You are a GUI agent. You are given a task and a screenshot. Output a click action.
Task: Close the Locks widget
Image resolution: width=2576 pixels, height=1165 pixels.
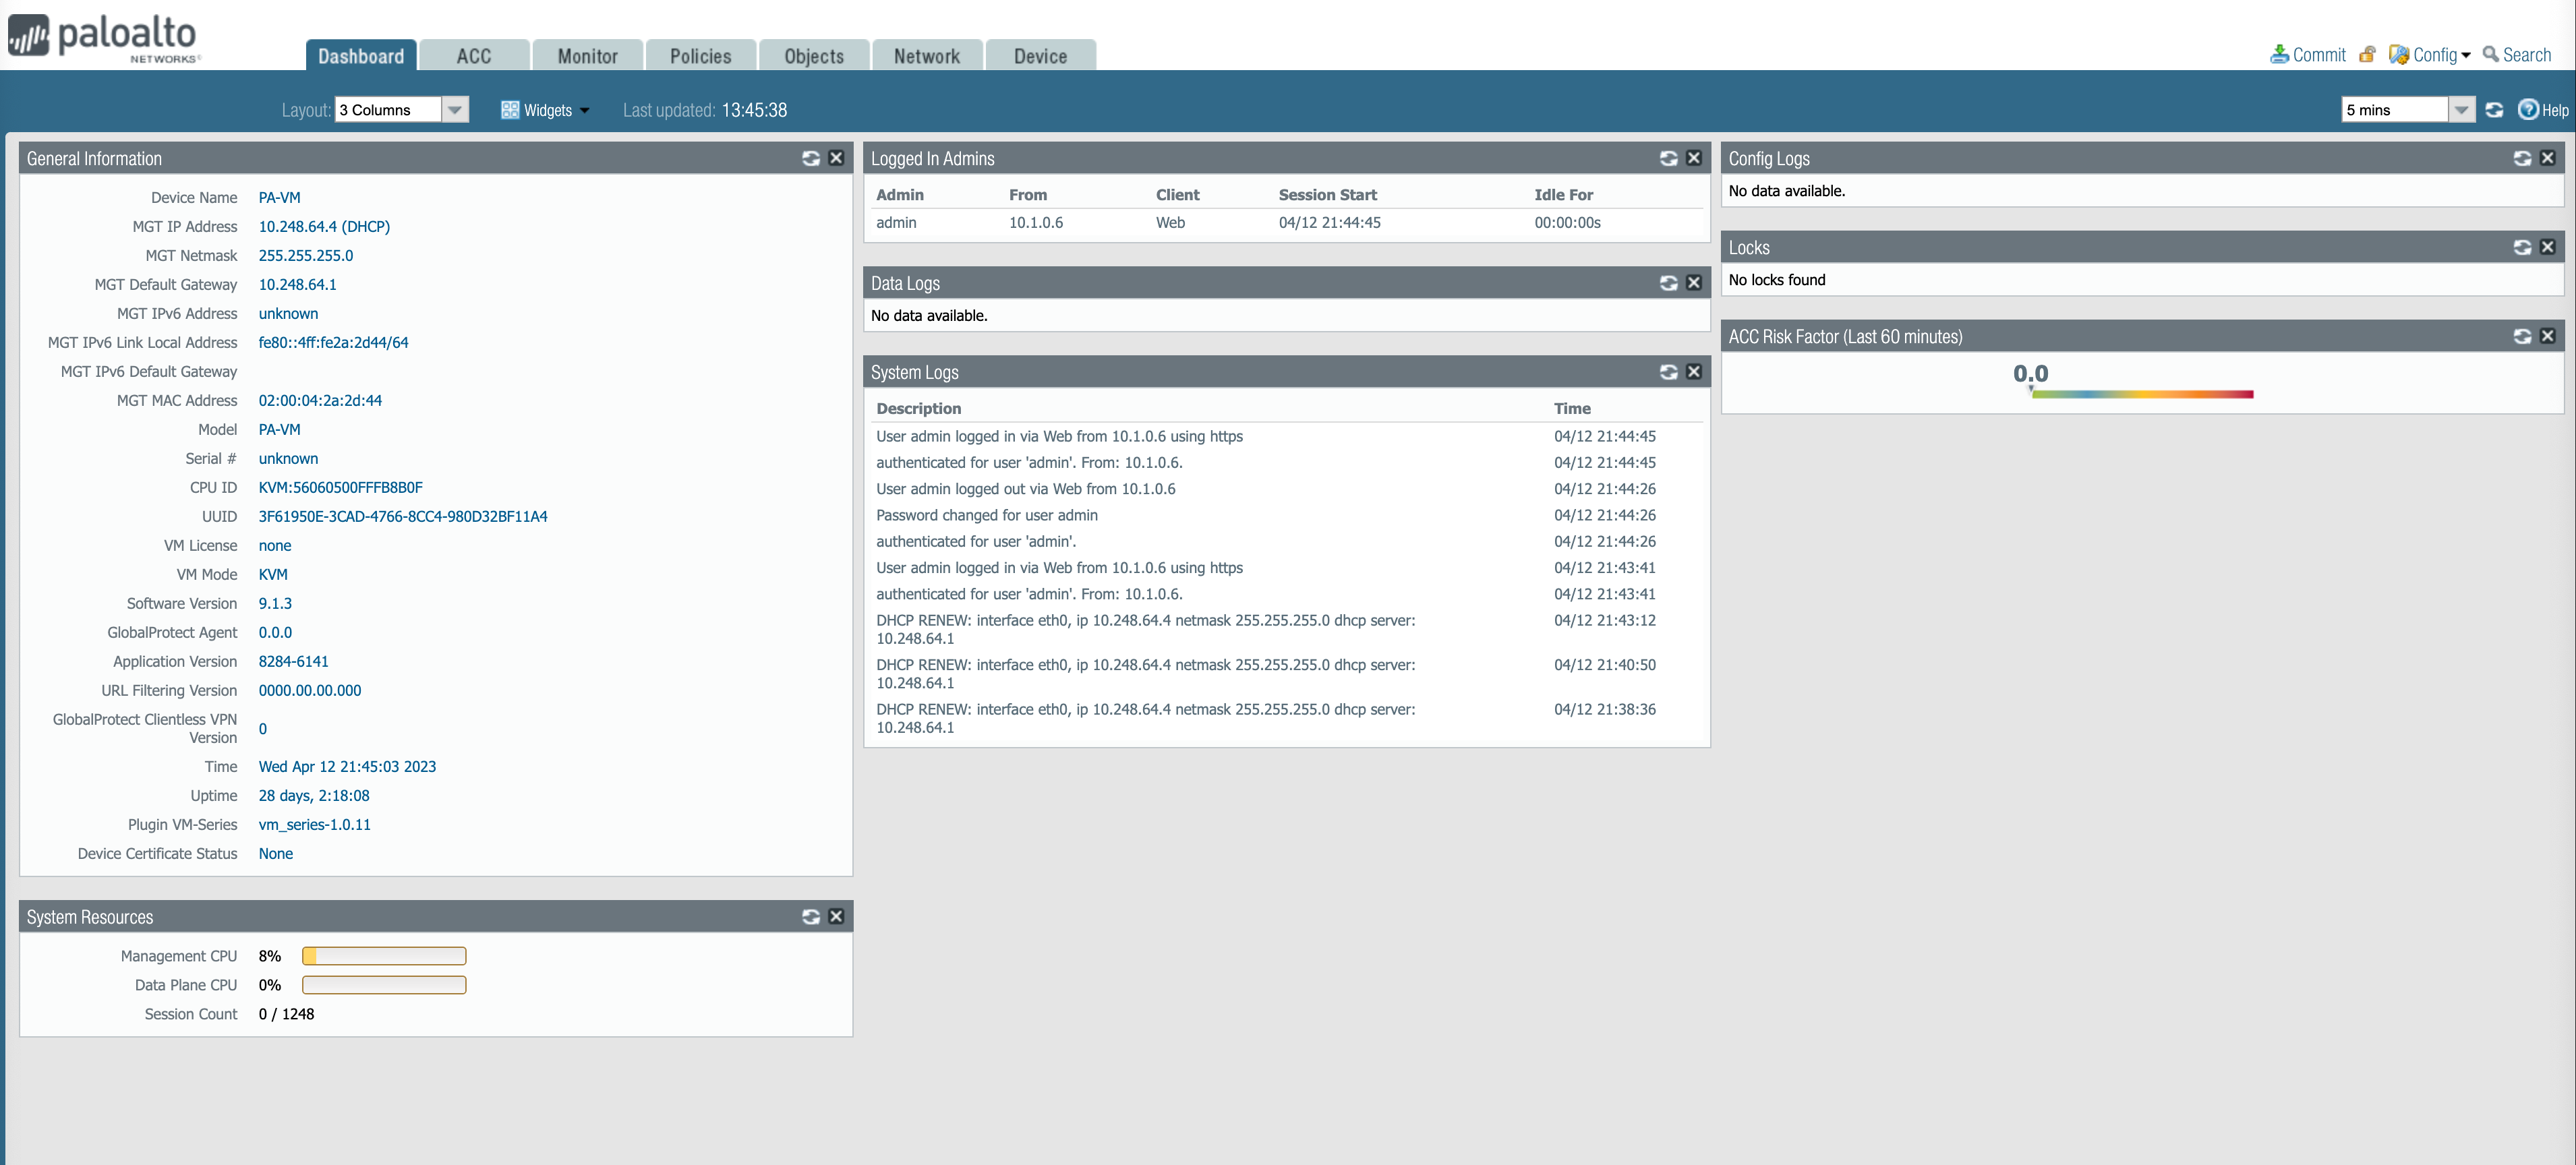(x=2548, y=247)
